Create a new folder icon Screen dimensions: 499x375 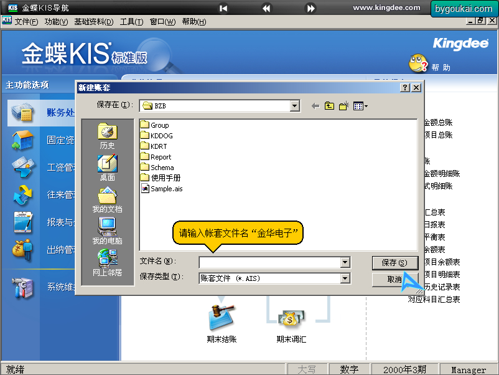(x=343, y=106)
